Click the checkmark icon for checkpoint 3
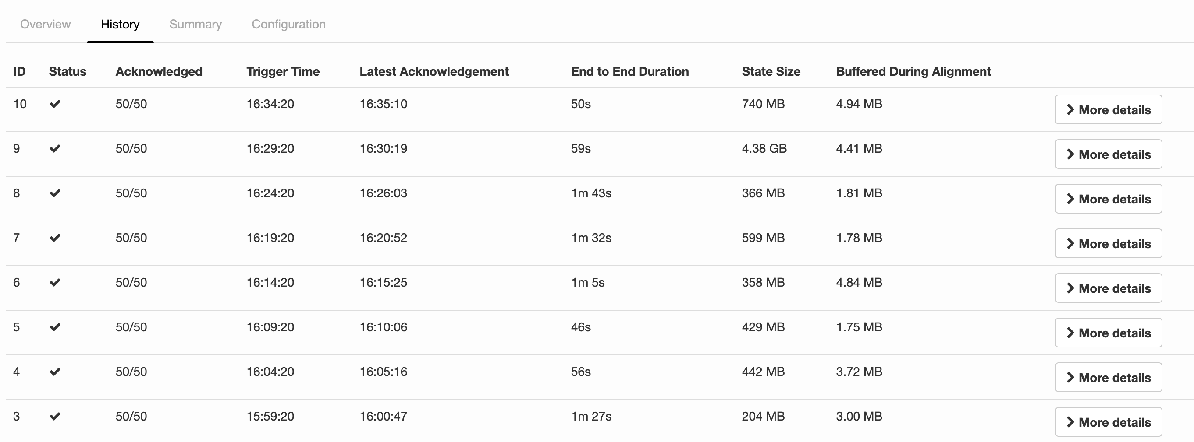This screenshot has height=442, width=1194. point(55,417)
